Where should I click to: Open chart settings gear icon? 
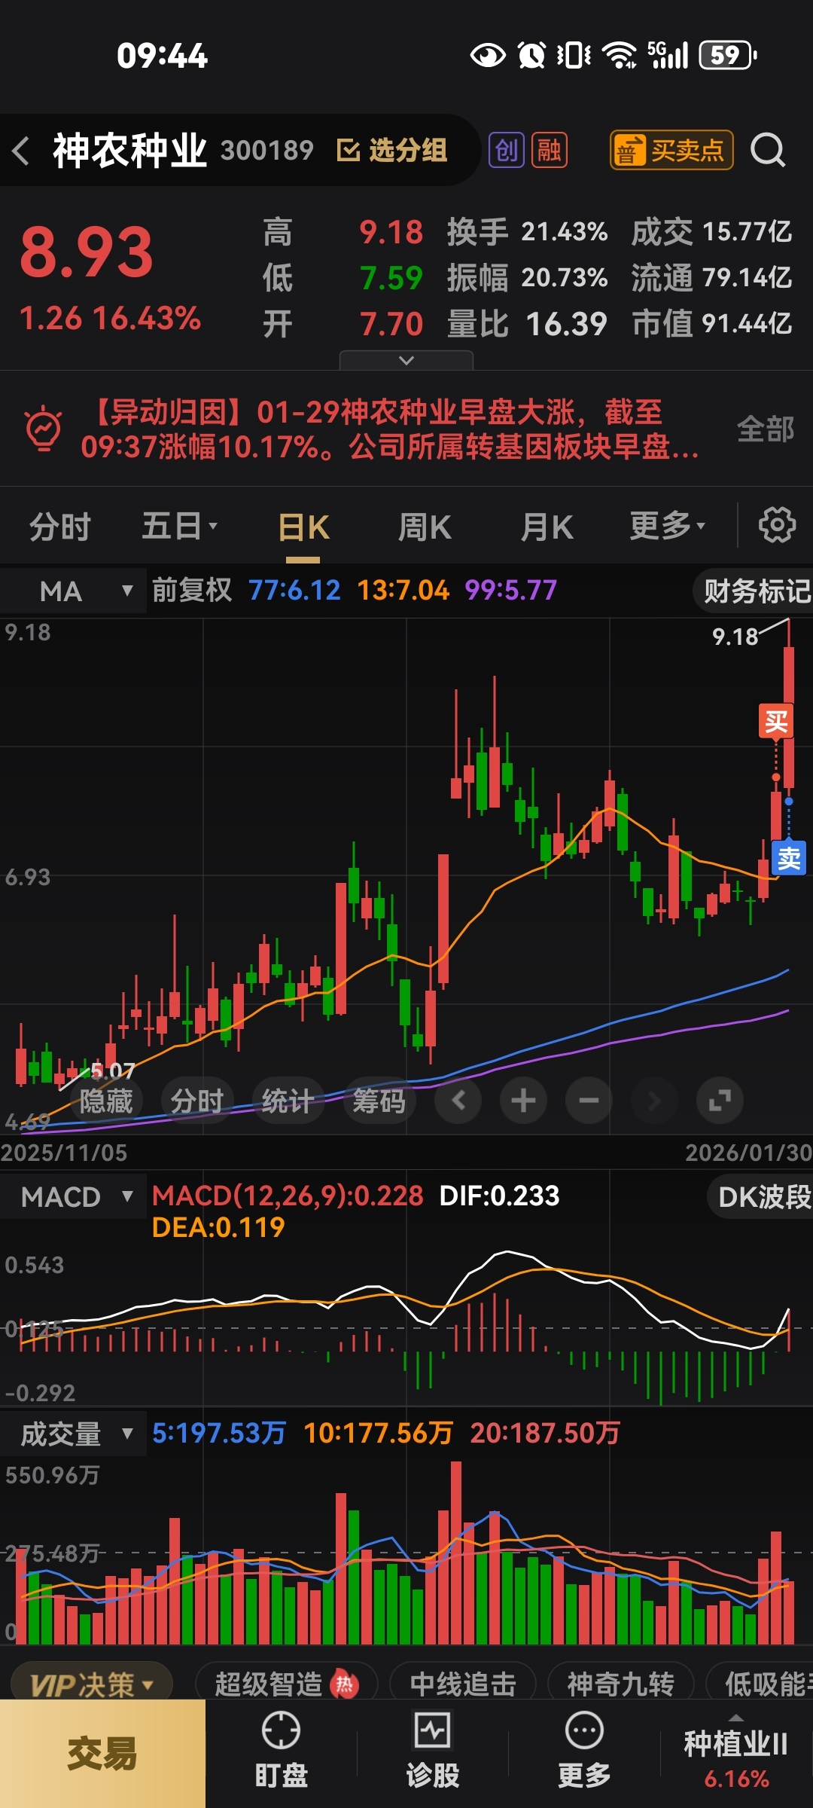(x=777, y=525)
